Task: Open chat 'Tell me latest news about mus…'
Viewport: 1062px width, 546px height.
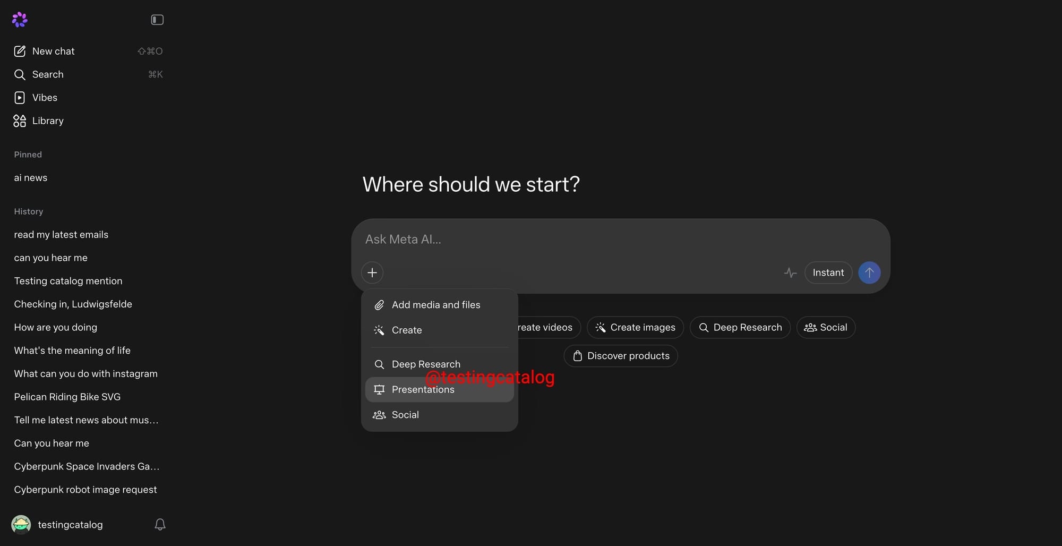Action: [x=87, y=420]
